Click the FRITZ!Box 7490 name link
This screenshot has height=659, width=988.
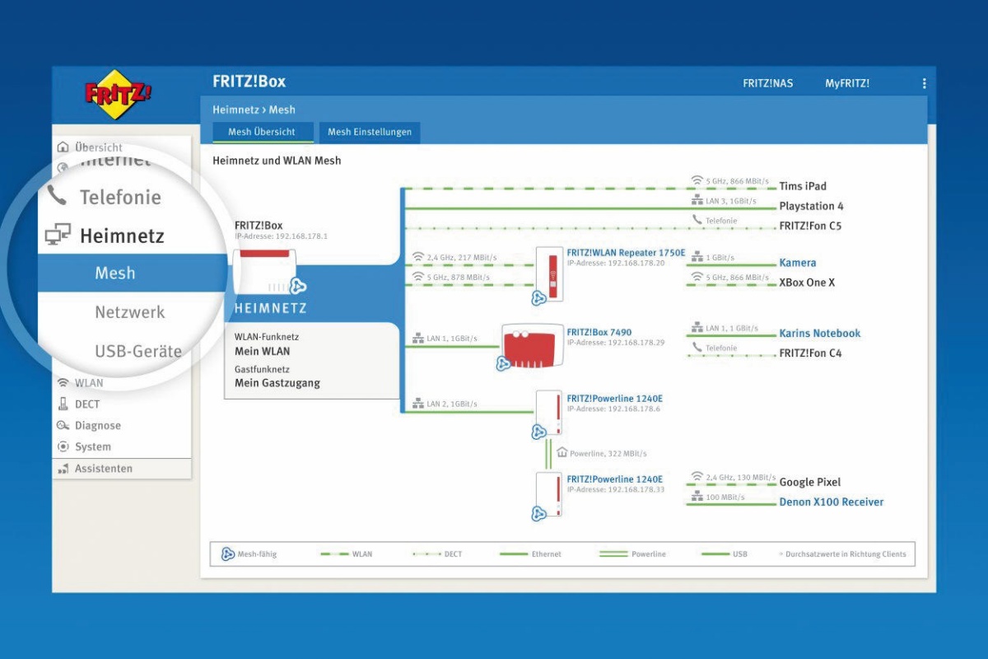pyautogui.click(x=599, y=333)
